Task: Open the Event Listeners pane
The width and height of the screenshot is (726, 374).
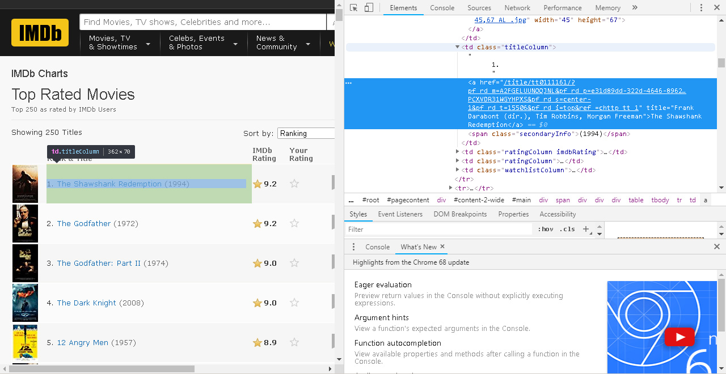Action: (400, 214)
